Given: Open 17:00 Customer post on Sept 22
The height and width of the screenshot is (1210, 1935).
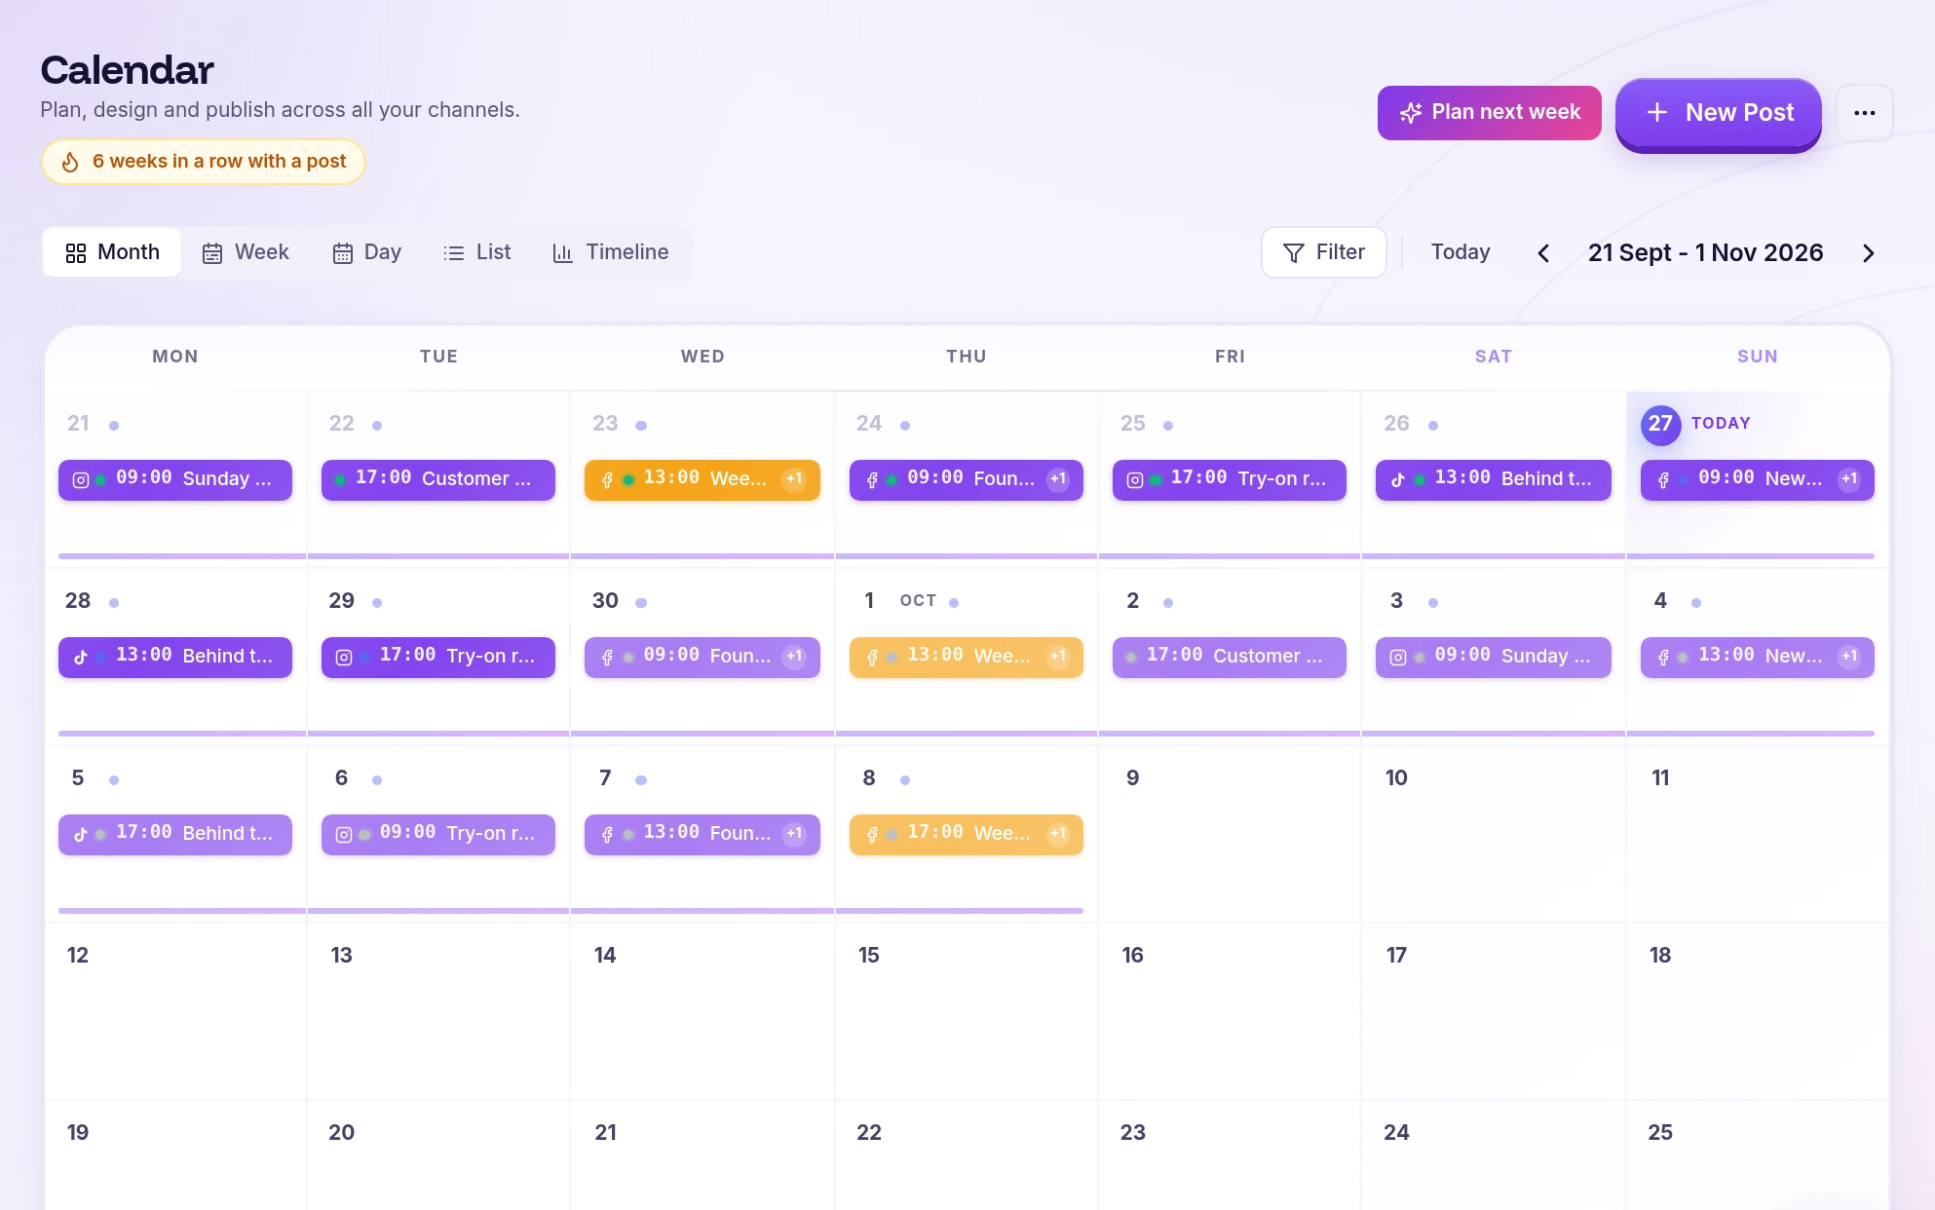Looking at the screenshot, I should [x=438, y=479].
